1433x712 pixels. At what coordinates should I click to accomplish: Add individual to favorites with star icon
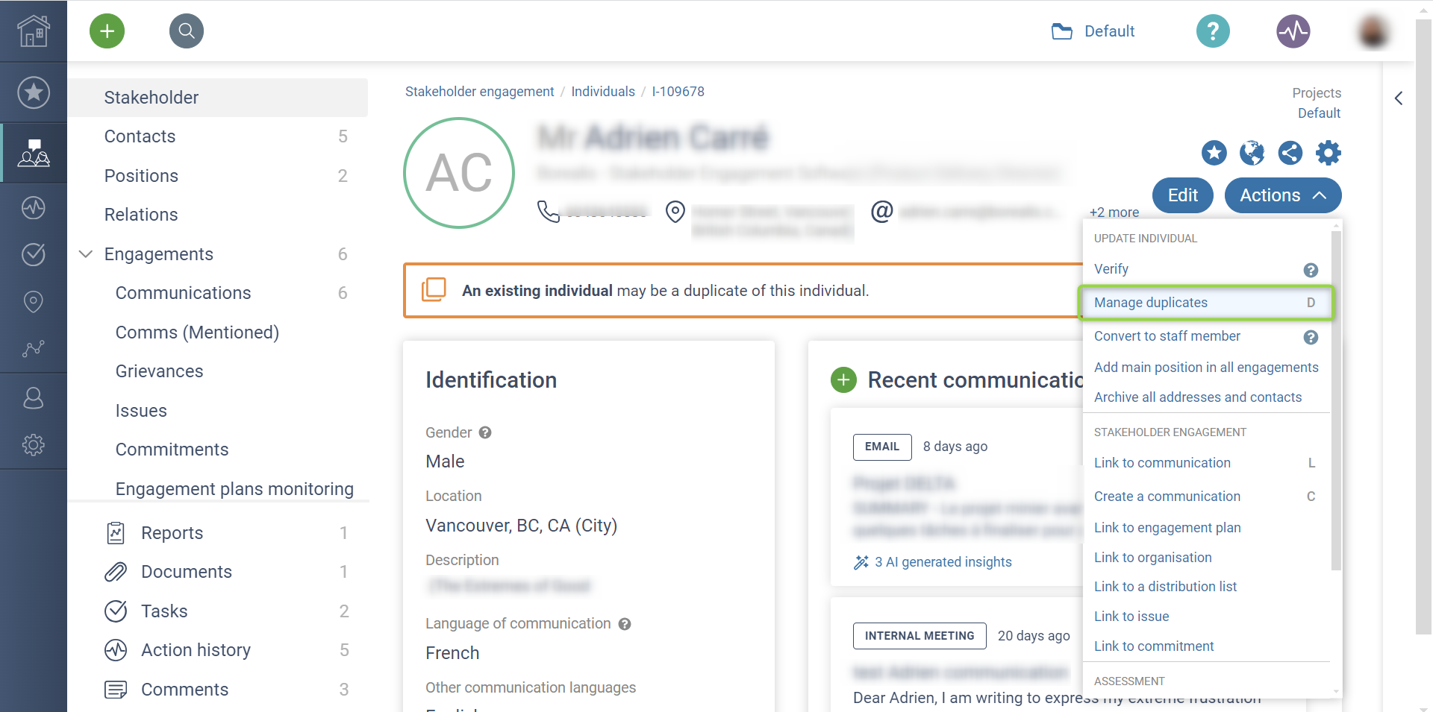tap(1214, 153)
